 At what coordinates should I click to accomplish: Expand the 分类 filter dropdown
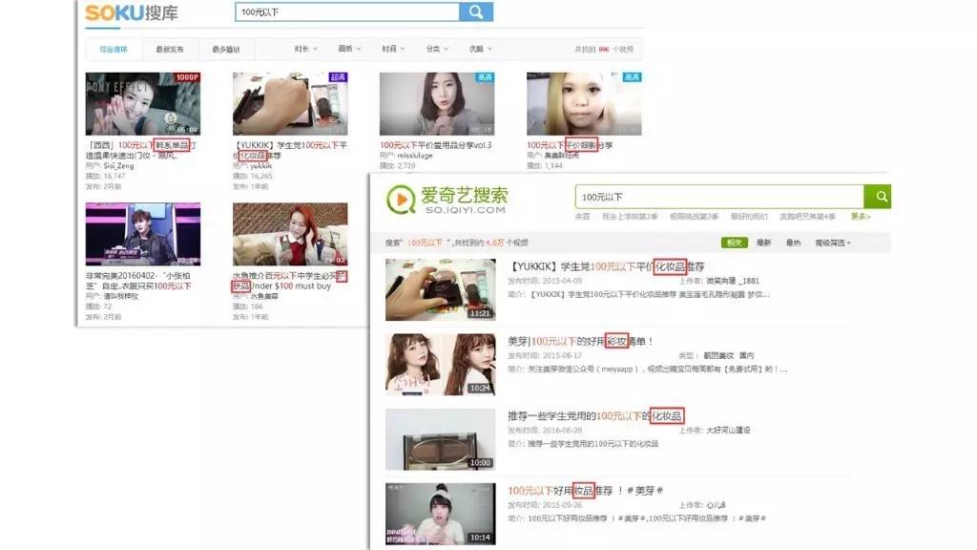(x=437, y=49)
